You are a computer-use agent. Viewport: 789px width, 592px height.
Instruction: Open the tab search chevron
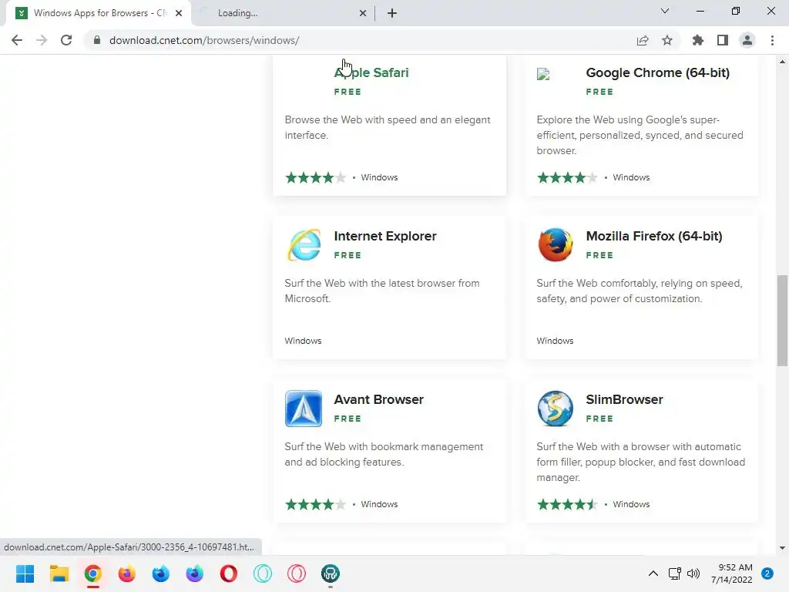click(665, 11)
